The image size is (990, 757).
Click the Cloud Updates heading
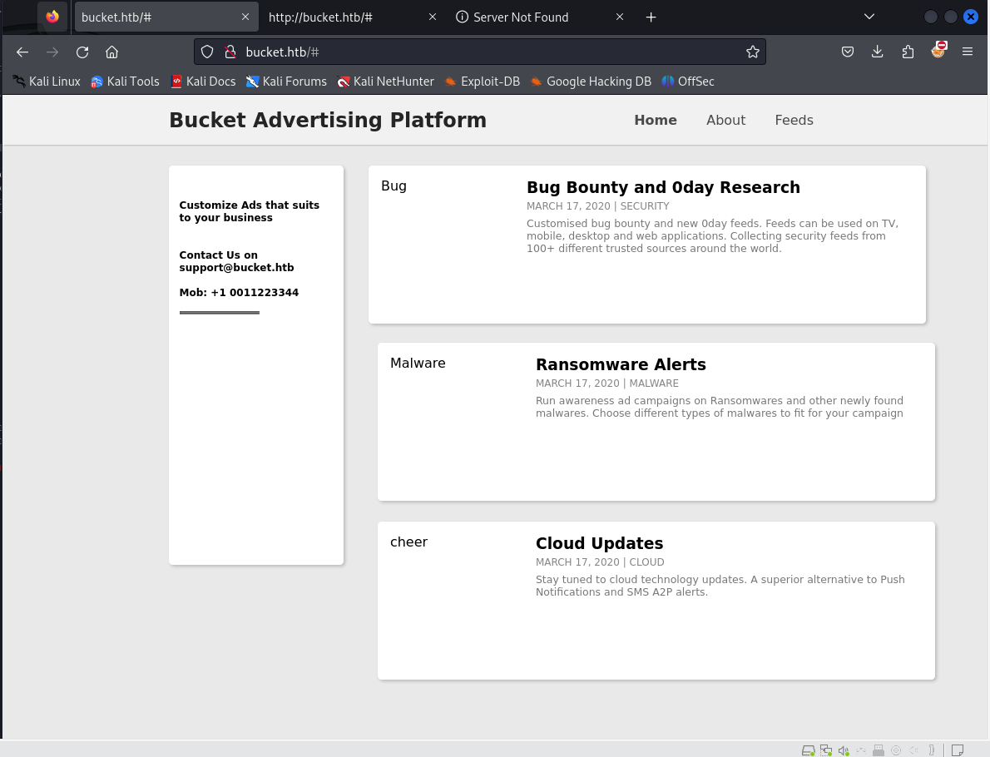tap(599, 543)
